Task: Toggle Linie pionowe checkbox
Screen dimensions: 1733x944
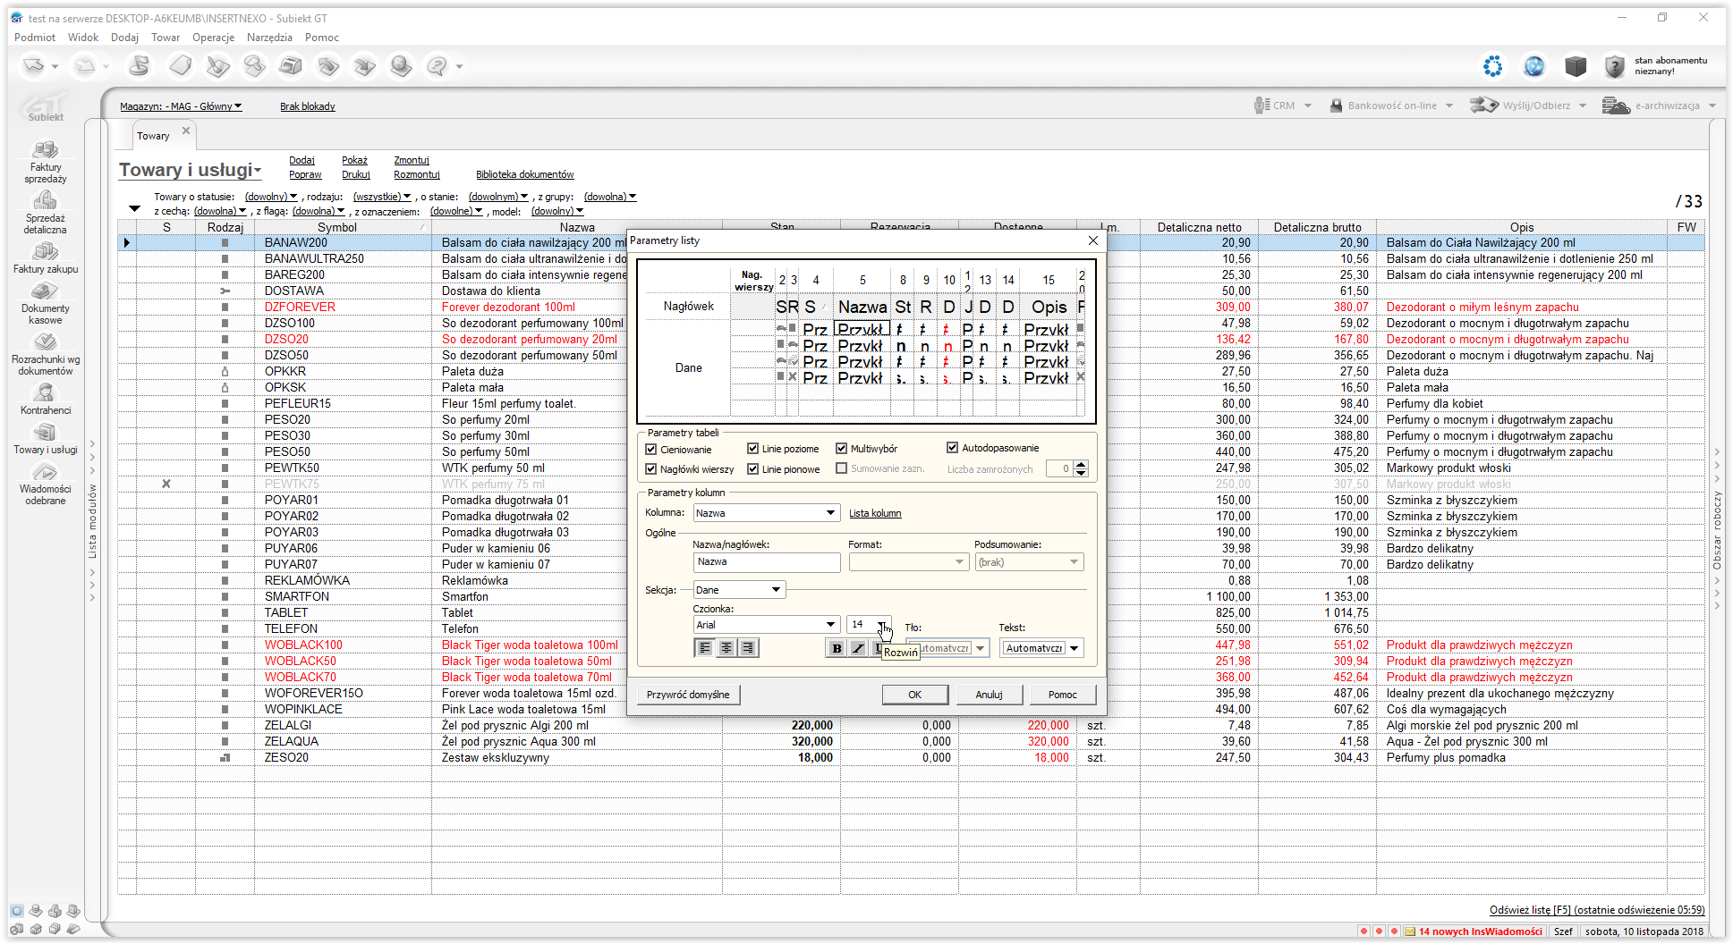Action: point(753,469)
